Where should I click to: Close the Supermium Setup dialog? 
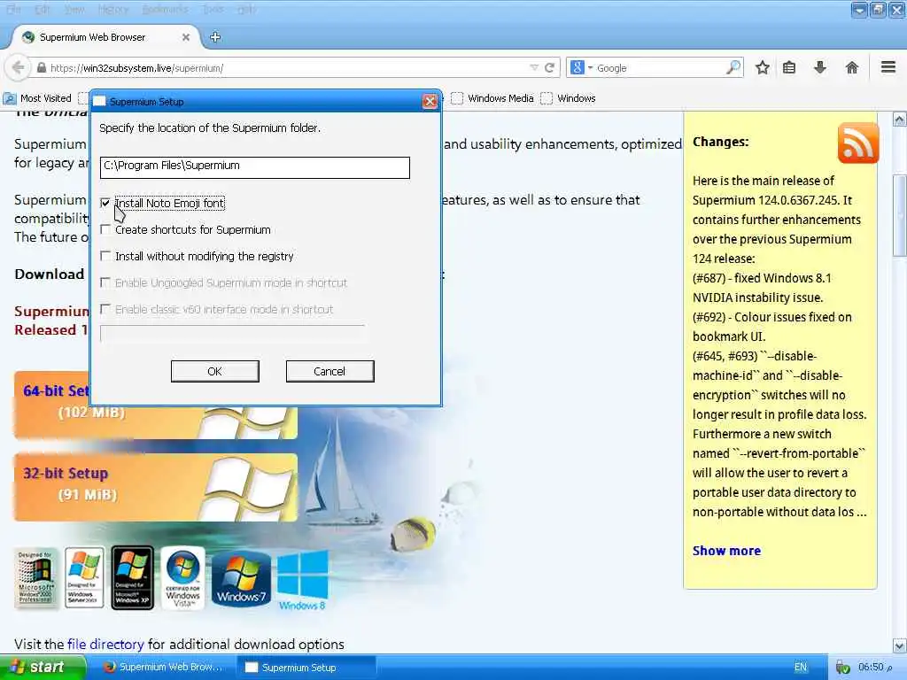430,101
